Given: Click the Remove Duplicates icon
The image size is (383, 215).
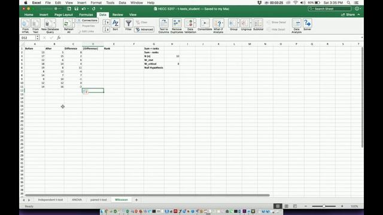Looking at the screenshot, I should pos(177,23).
